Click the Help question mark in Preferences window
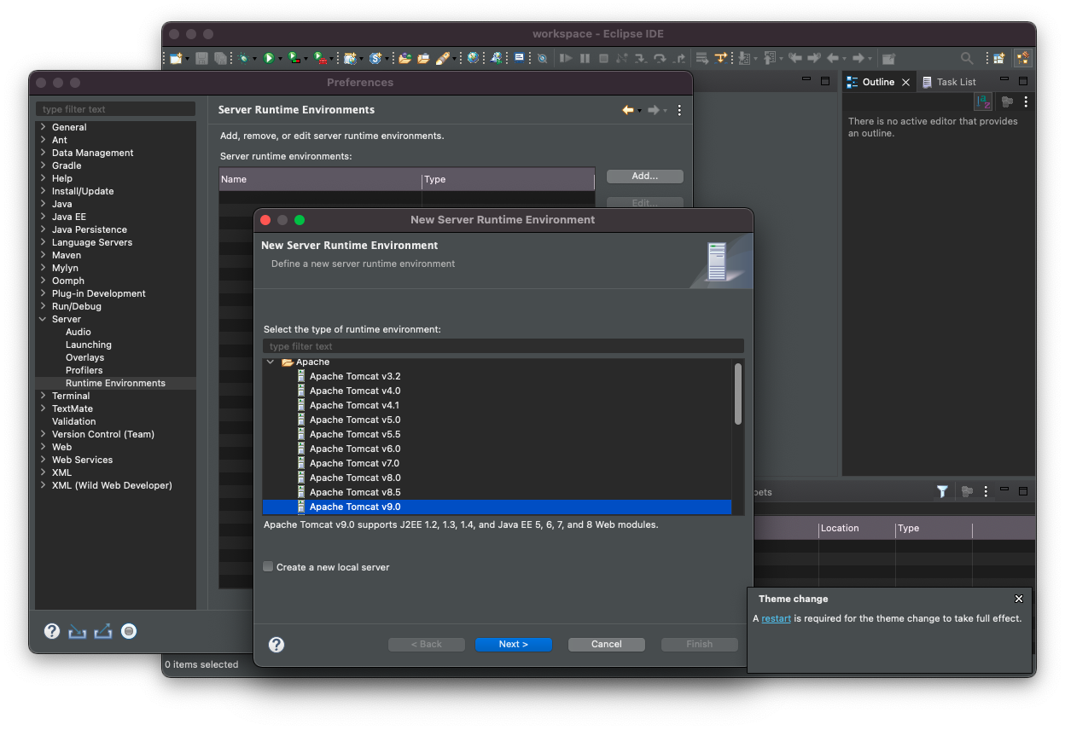The width and height of the screenshot is (1065, 730). click(x=52, y=631)
